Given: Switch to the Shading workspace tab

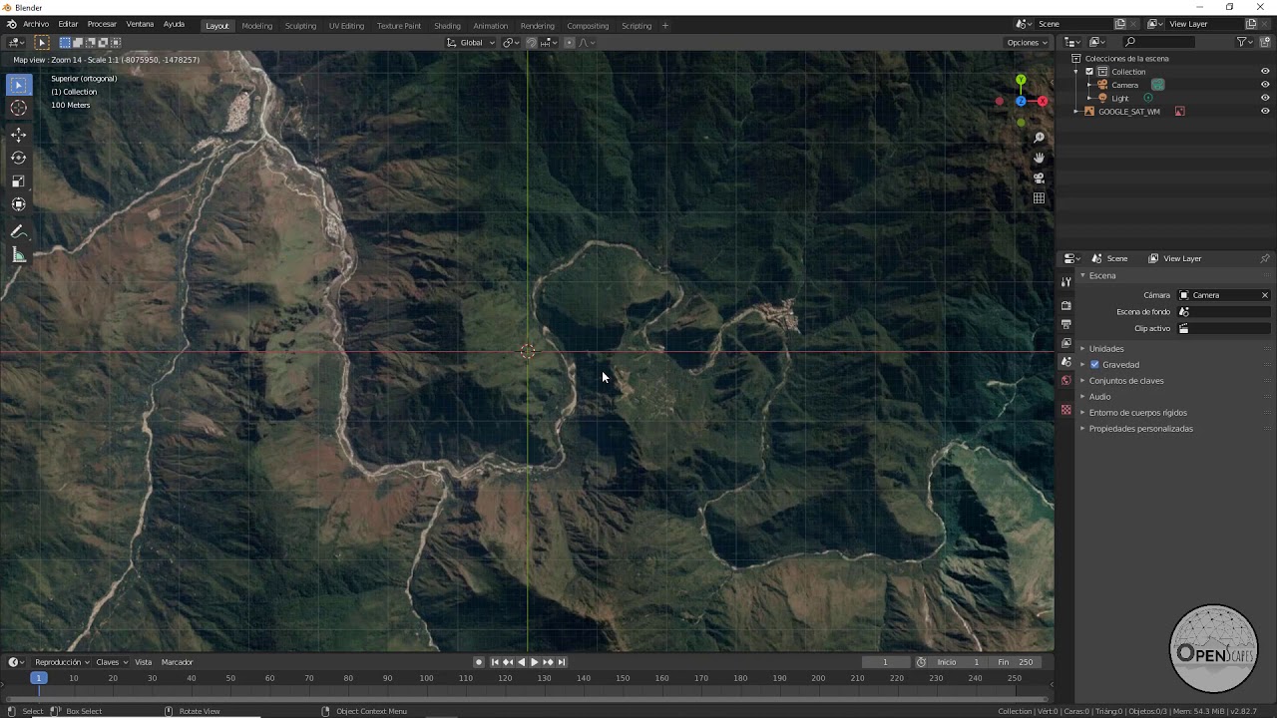Looking at the screenshot, I should (x=447, y=25).
